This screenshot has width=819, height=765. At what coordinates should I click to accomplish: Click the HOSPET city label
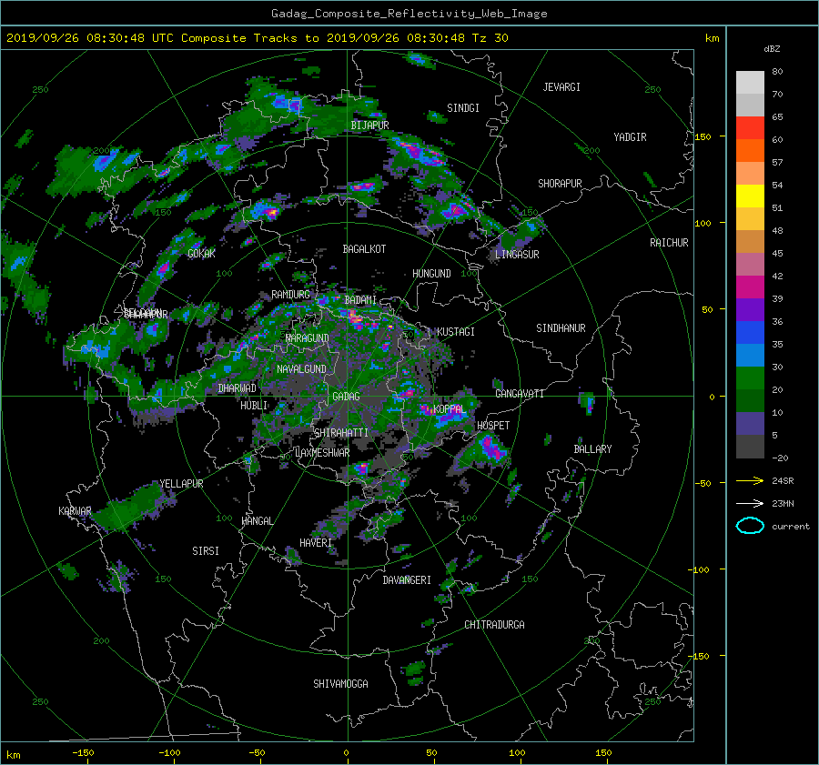(493, 426)
